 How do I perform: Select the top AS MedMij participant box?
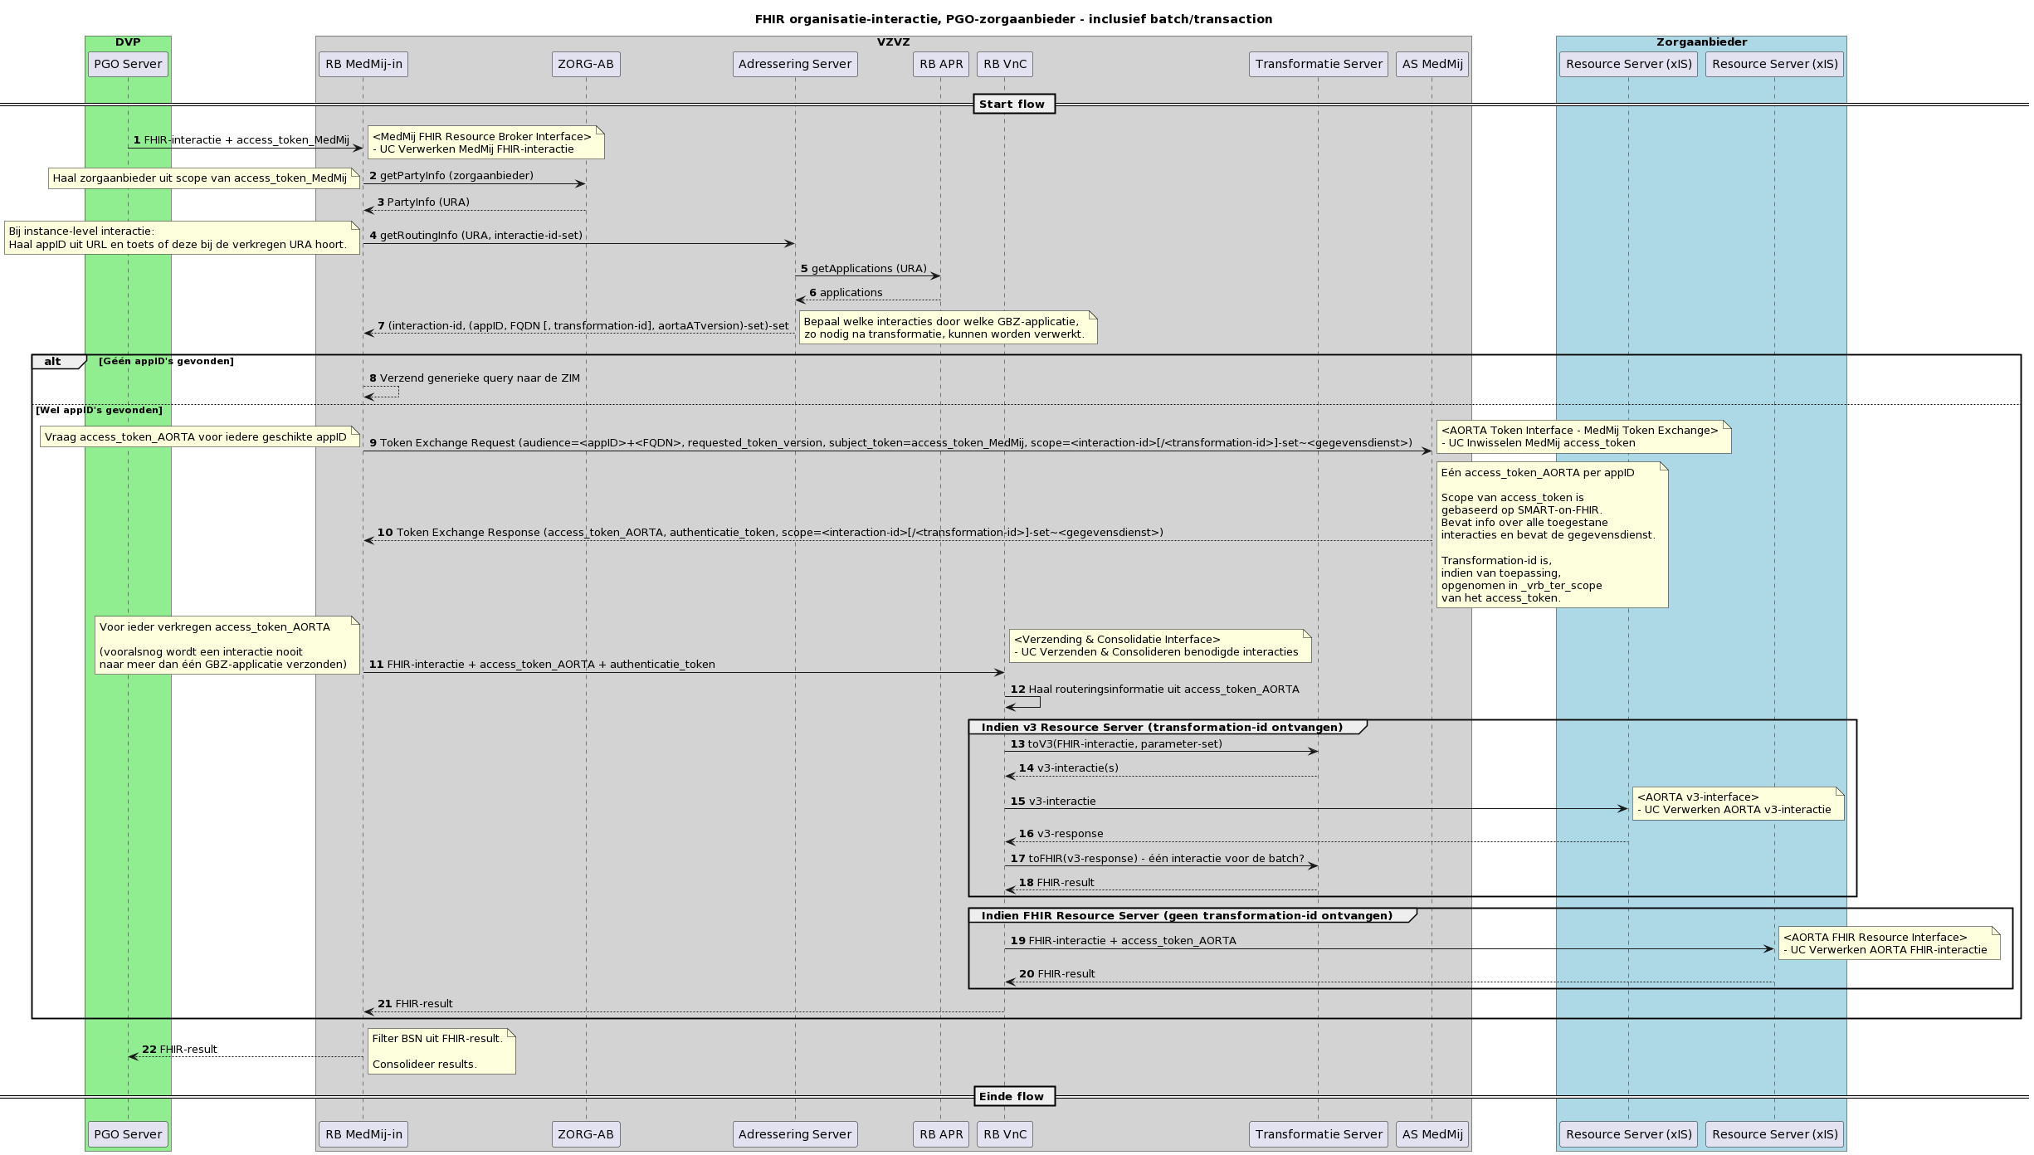pyautogui.click(x=1432, y=64)
